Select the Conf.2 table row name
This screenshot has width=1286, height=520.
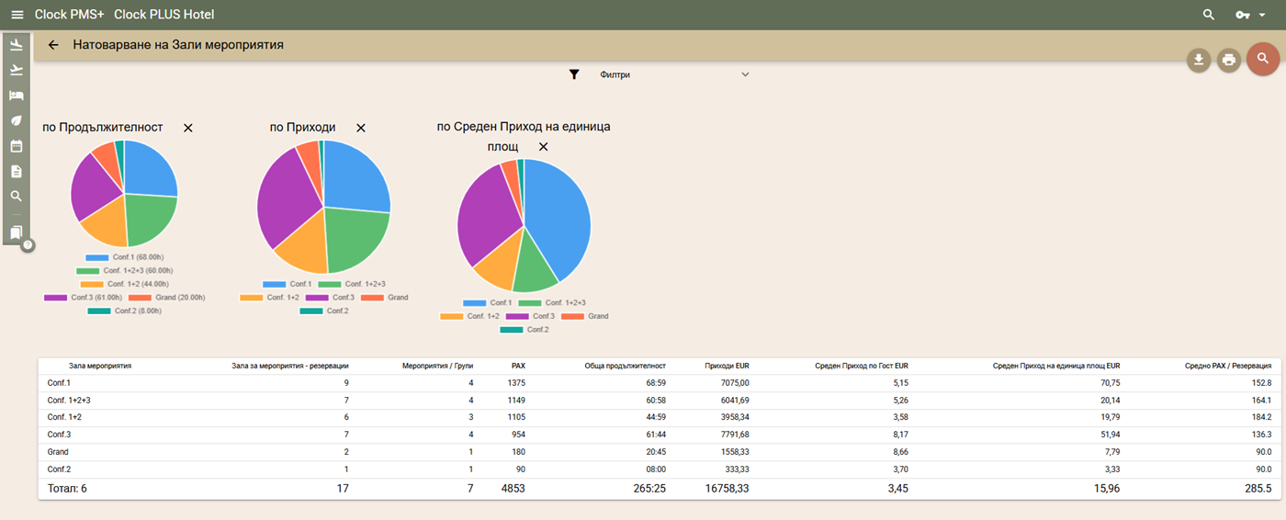pyautogui.click(x=59, y=469)
